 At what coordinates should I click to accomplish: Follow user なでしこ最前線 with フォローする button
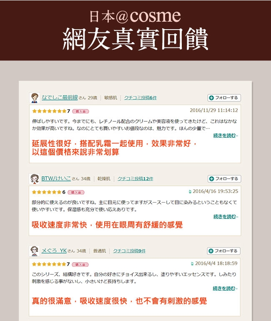(x=224, y=98)
